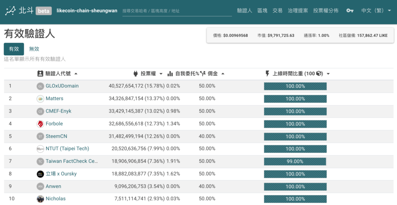Sort by 驗證人代號 arrow
This screenshot has height=205, width=397.
click(76, 74)
